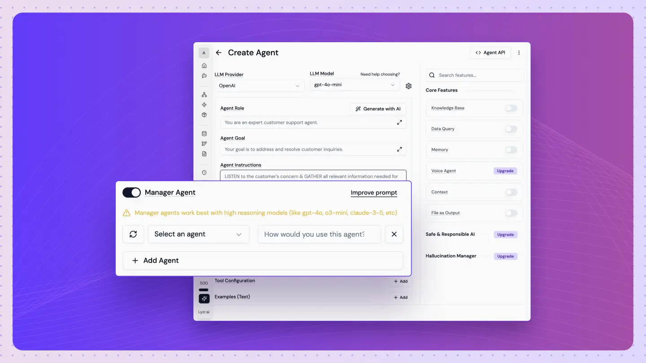Viewport: 646px width, 363px height.
Task: Click the Search features input field
Action: [476, 75]
